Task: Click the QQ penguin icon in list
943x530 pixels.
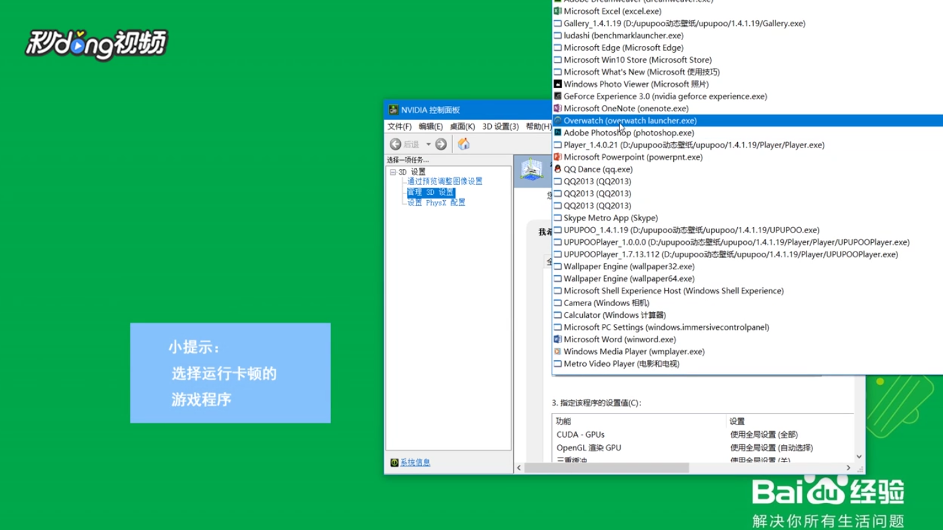Action: [x=557, y=169]
